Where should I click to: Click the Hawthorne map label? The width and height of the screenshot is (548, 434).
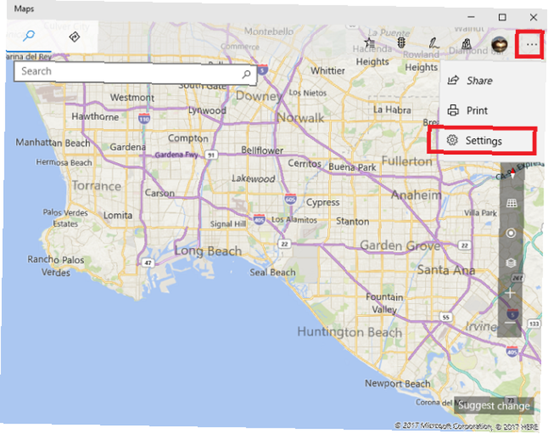pos(95,116)
